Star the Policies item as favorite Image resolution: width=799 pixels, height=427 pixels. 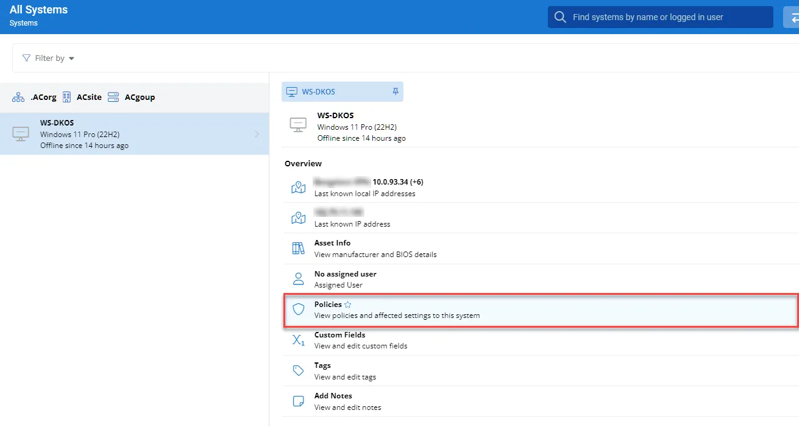[348, 305]
